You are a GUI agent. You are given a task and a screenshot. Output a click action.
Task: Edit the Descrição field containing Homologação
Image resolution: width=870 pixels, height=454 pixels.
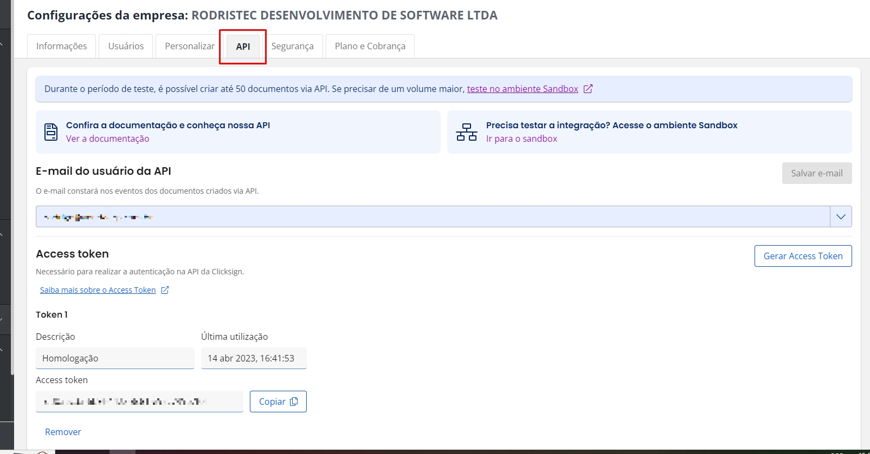click(x=115, y=358)
